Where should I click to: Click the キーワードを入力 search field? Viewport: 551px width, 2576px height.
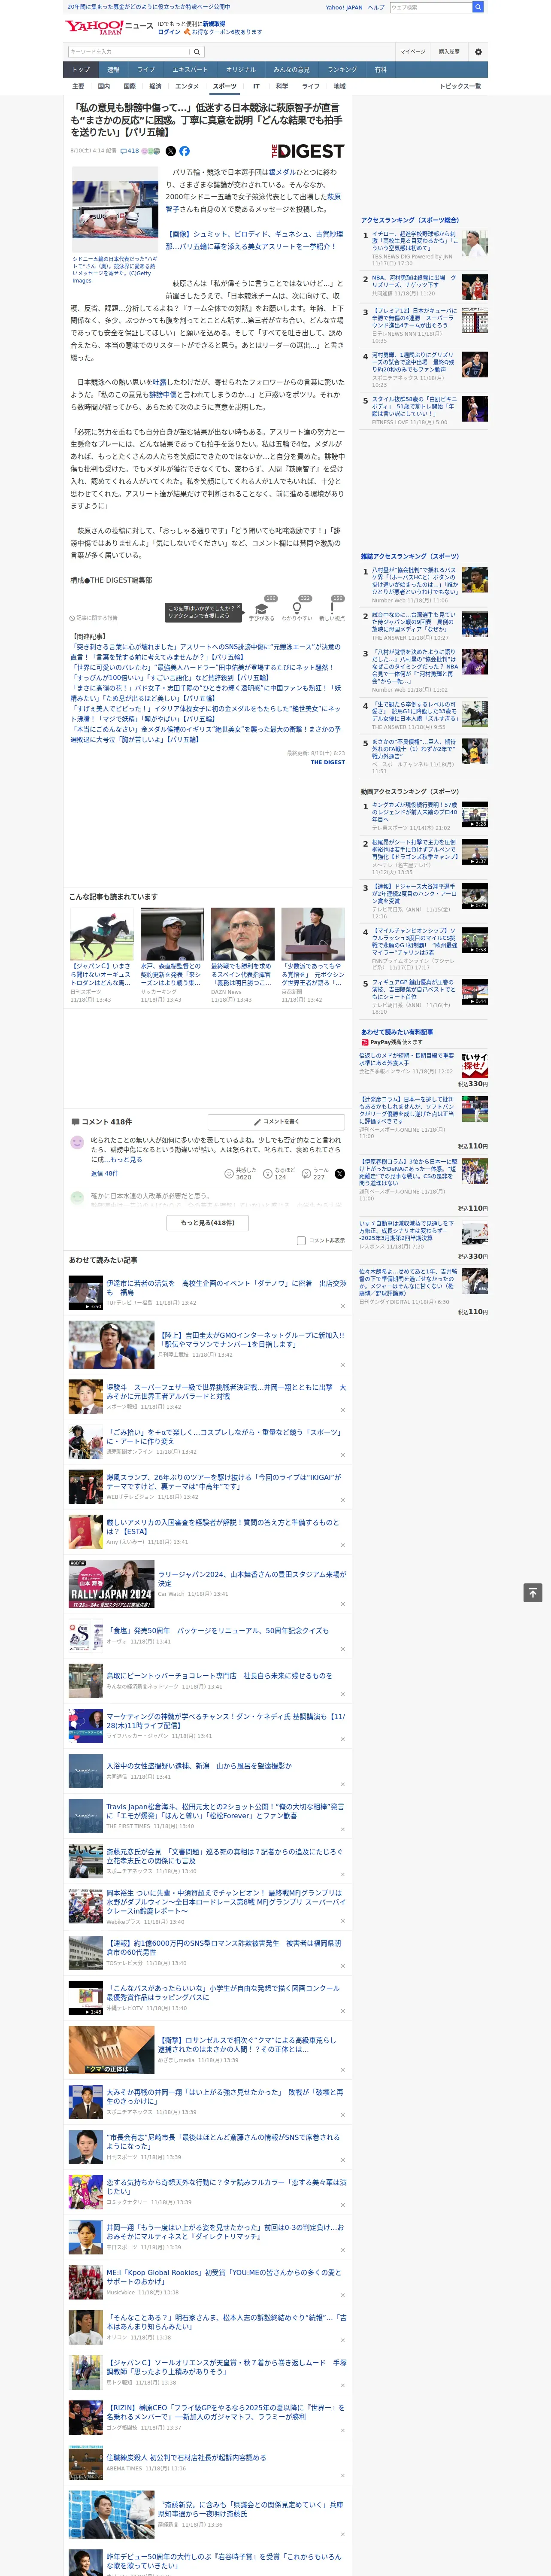pyautogui.click(x=129, y=52)
